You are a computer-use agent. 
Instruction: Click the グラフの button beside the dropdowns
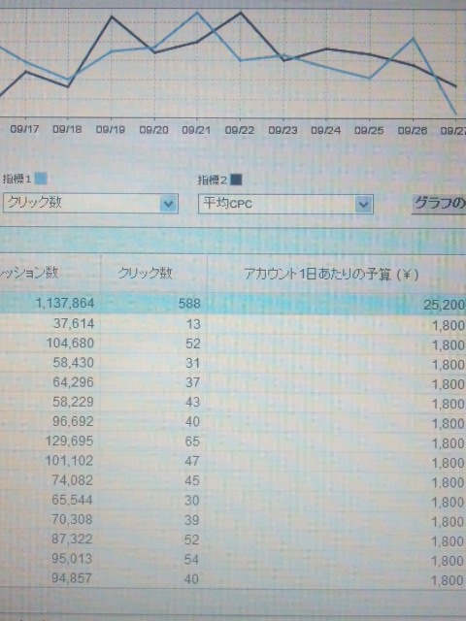point(439,205)
